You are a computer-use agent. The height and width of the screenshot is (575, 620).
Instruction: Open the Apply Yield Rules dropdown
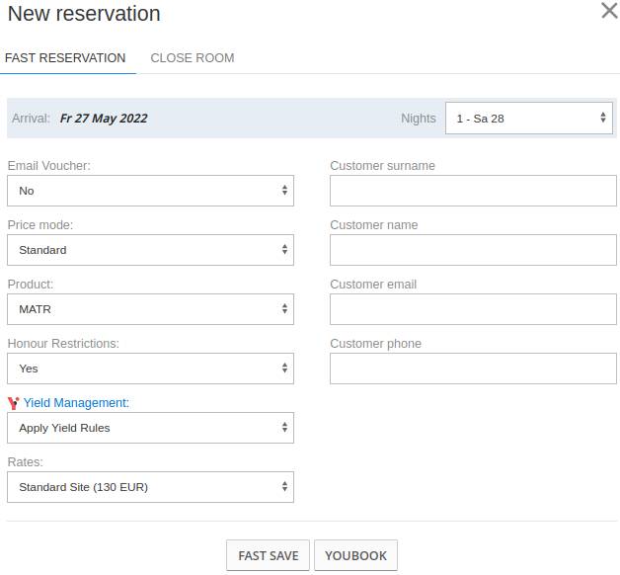(150, 428)
